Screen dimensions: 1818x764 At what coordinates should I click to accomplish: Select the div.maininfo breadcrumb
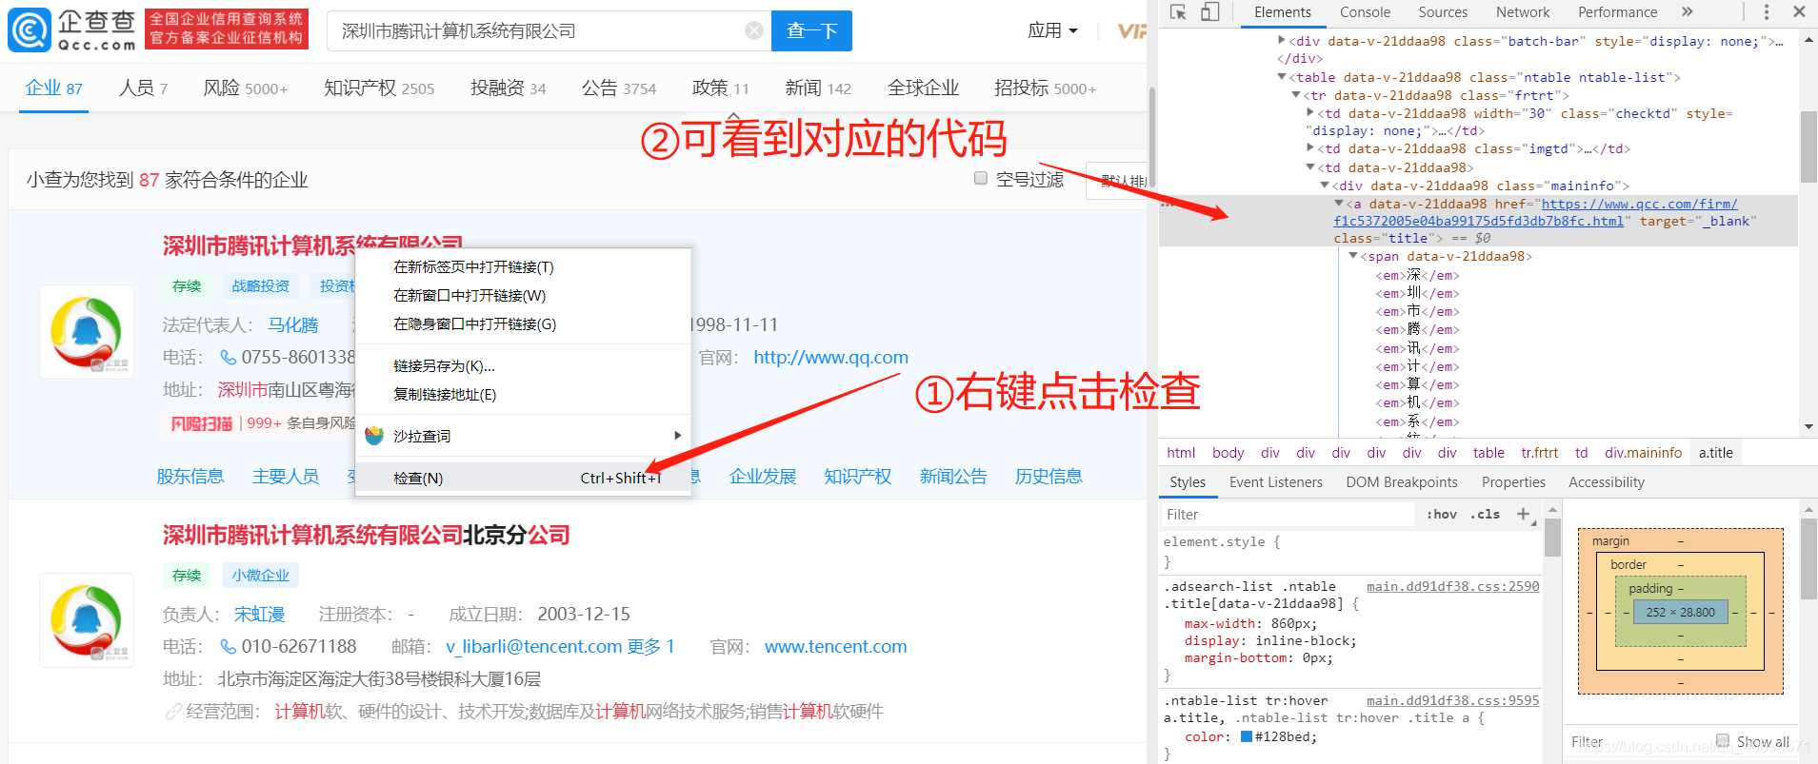tap(1643, 453)
